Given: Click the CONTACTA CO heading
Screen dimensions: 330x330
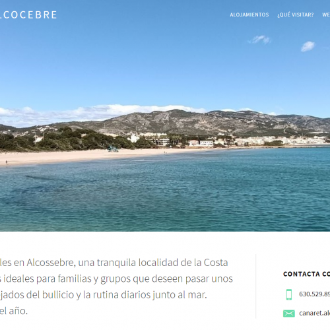Looking at the screenshot, I should click(x=306, y=274).
